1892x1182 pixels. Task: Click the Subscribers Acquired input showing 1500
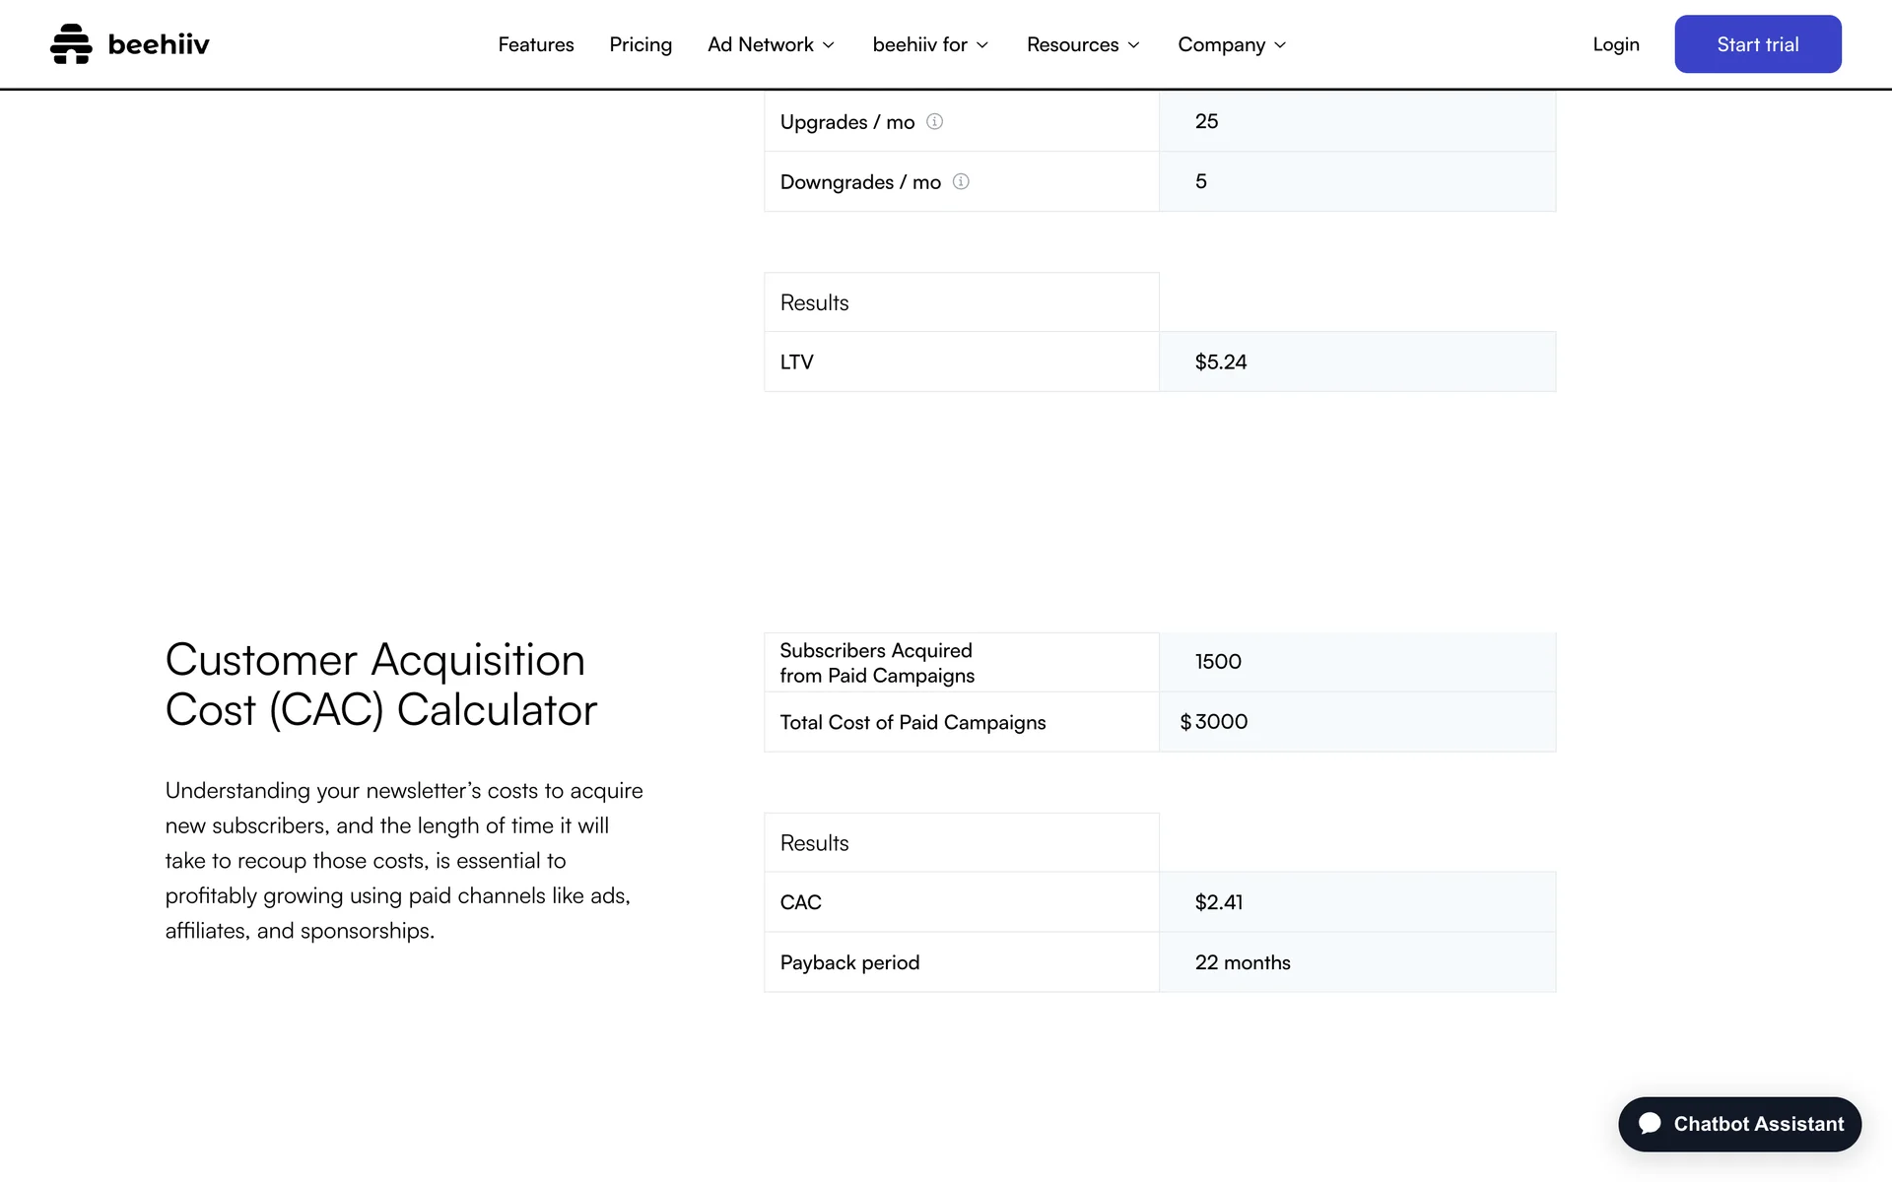(x=1356, y=662)
